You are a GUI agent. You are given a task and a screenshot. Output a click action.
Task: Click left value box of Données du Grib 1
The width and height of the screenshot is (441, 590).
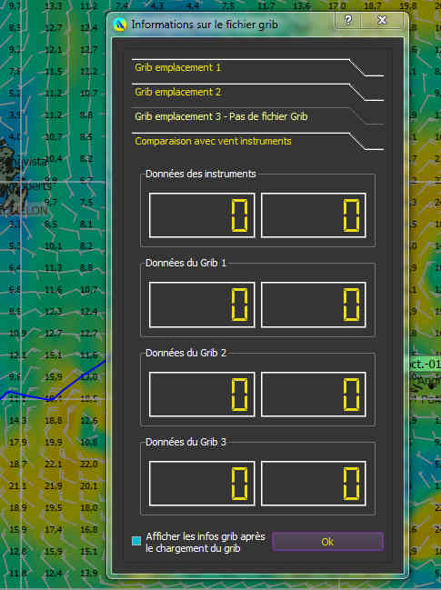tap(202, 305)
